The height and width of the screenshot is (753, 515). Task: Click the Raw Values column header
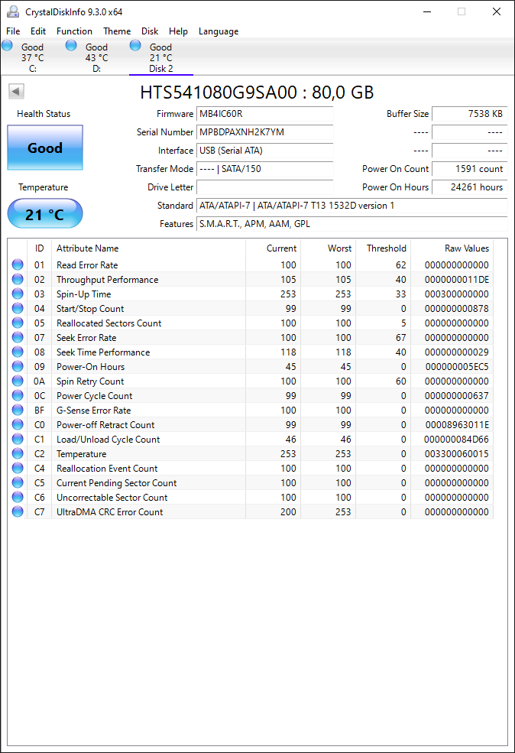click(x=467, y=248)
